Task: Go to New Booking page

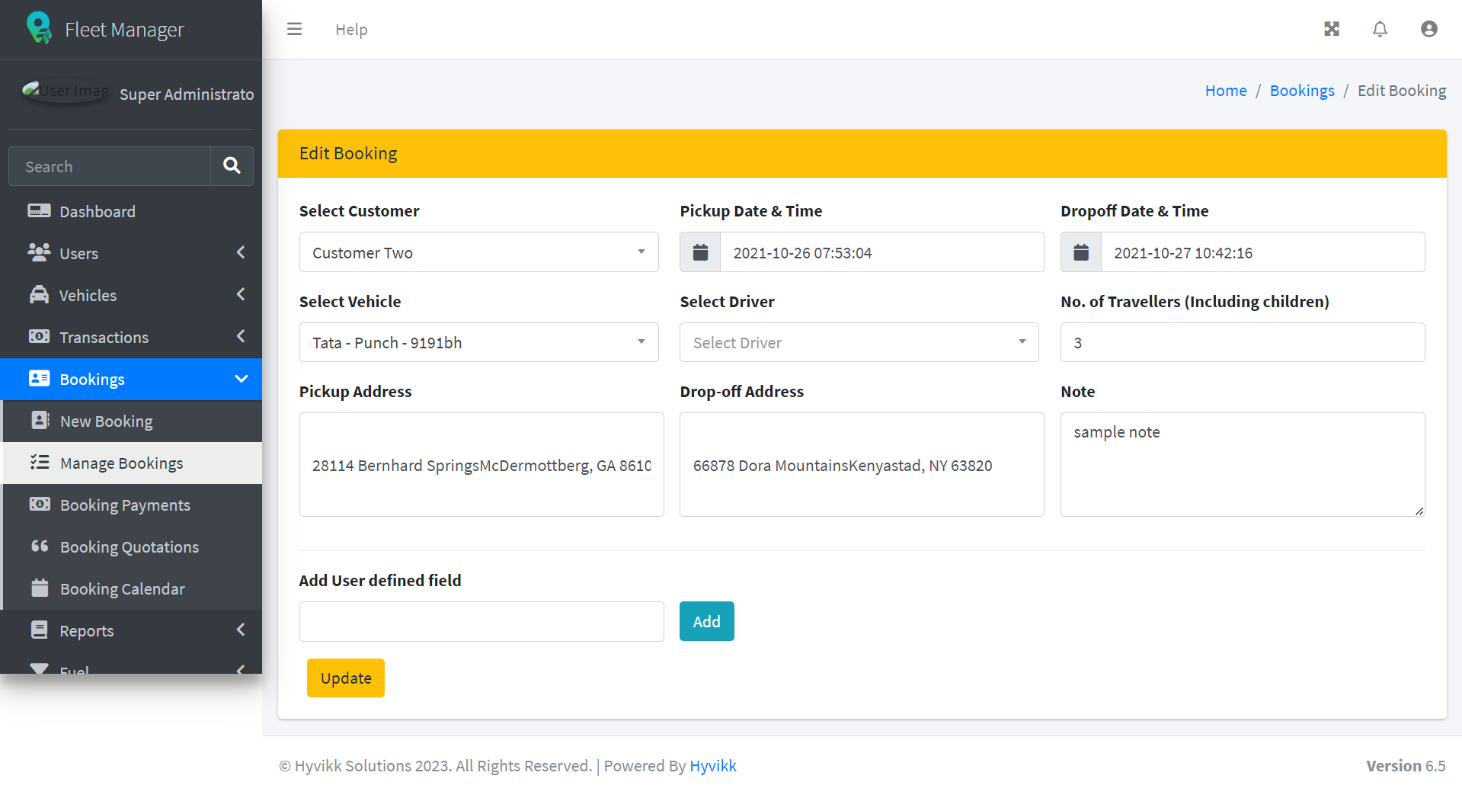Action: tap(133, 421)
